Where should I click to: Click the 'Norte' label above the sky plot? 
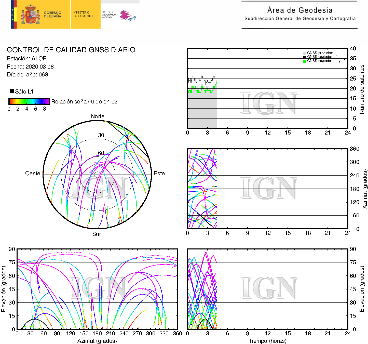pyautogui.click(x=98, y=116)
